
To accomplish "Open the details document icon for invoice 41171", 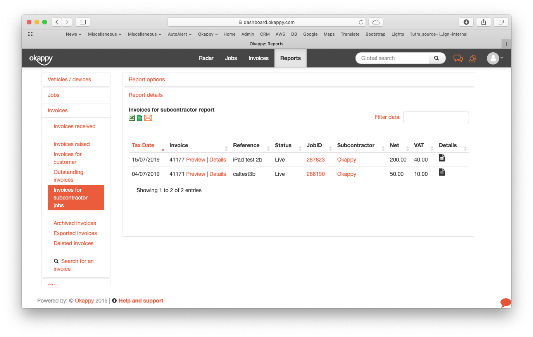I will coord(442,172).
